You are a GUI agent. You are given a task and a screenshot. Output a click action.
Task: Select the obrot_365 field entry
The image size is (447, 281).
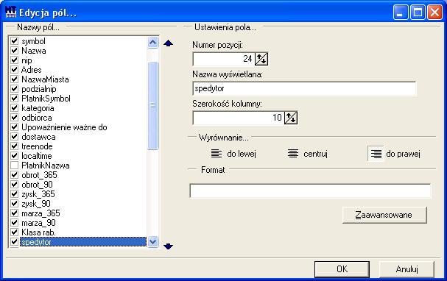click(x=39, y=175)
